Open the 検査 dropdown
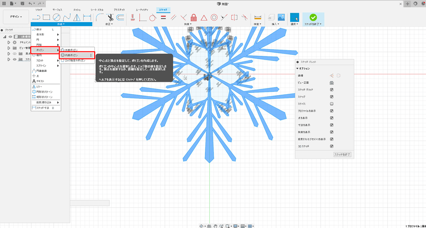Image resolution: width=426 pixels, height=228 pixels. tap(257, 24)
